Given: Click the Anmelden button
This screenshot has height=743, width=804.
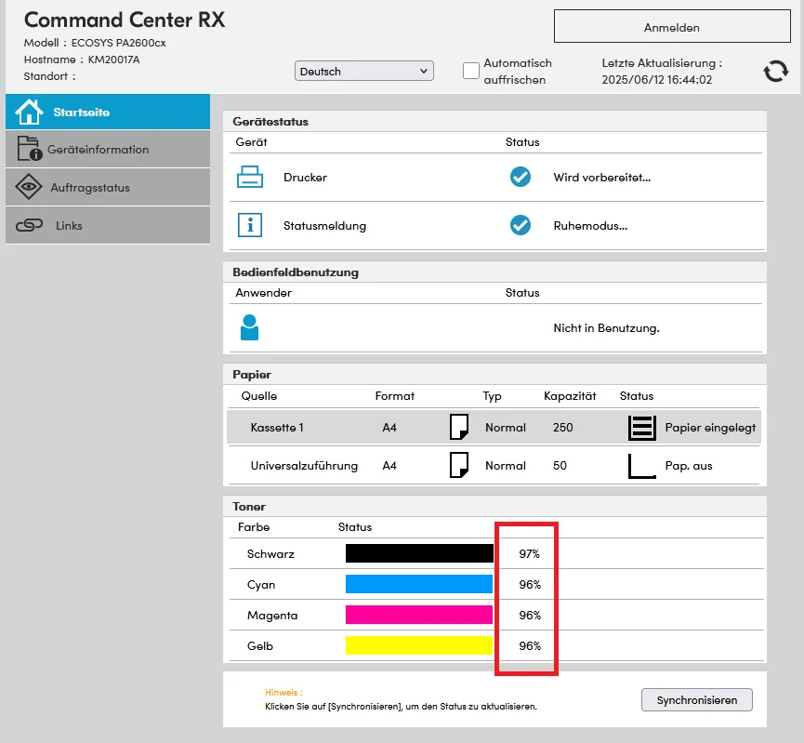Looking at the screenshot, I should point(672,26).
